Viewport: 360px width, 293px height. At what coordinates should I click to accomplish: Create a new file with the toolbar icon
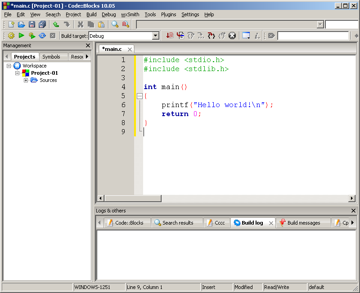11,24
